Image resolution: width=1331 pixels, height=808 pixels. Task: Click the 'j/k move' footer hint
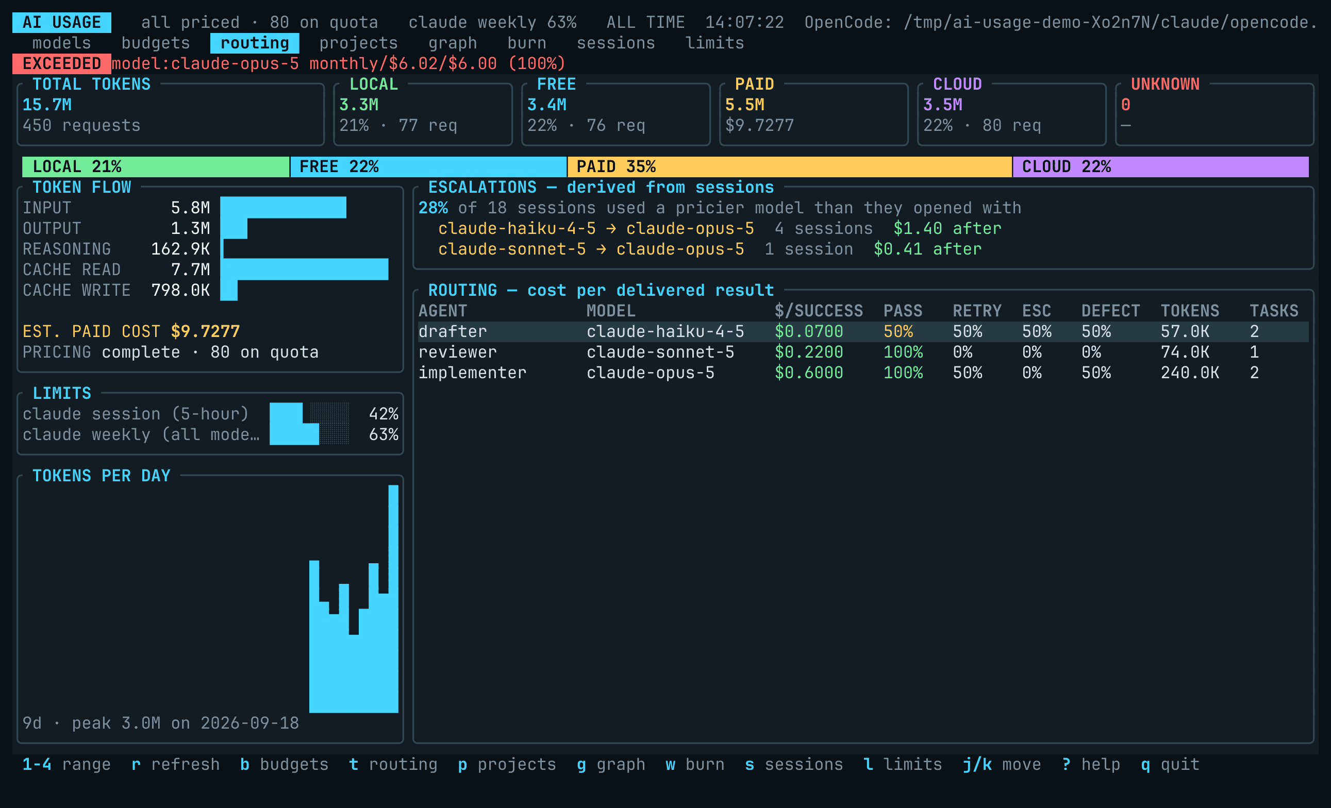click(1002, 764)
